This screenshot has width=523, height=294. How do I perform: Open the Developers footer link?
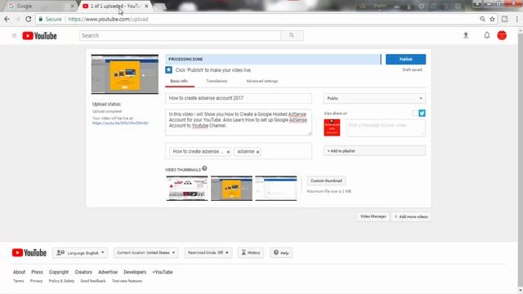click(x=135, y=272)
